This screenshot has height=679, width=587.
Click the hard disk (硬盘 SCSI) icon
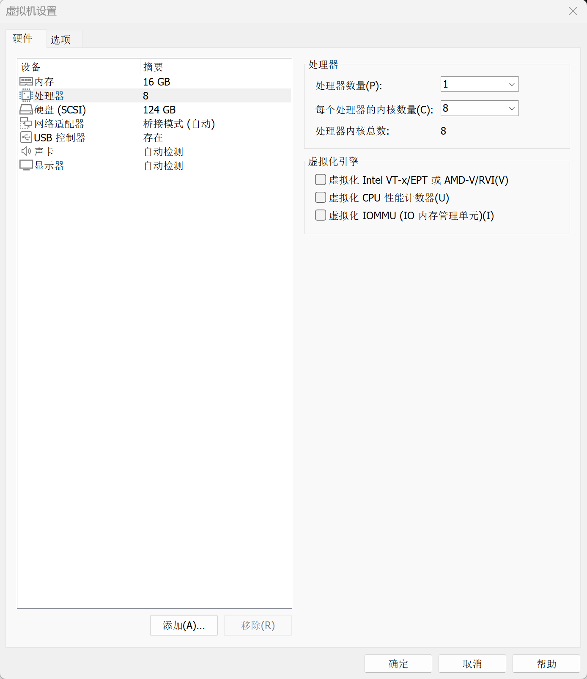[26, 110]
